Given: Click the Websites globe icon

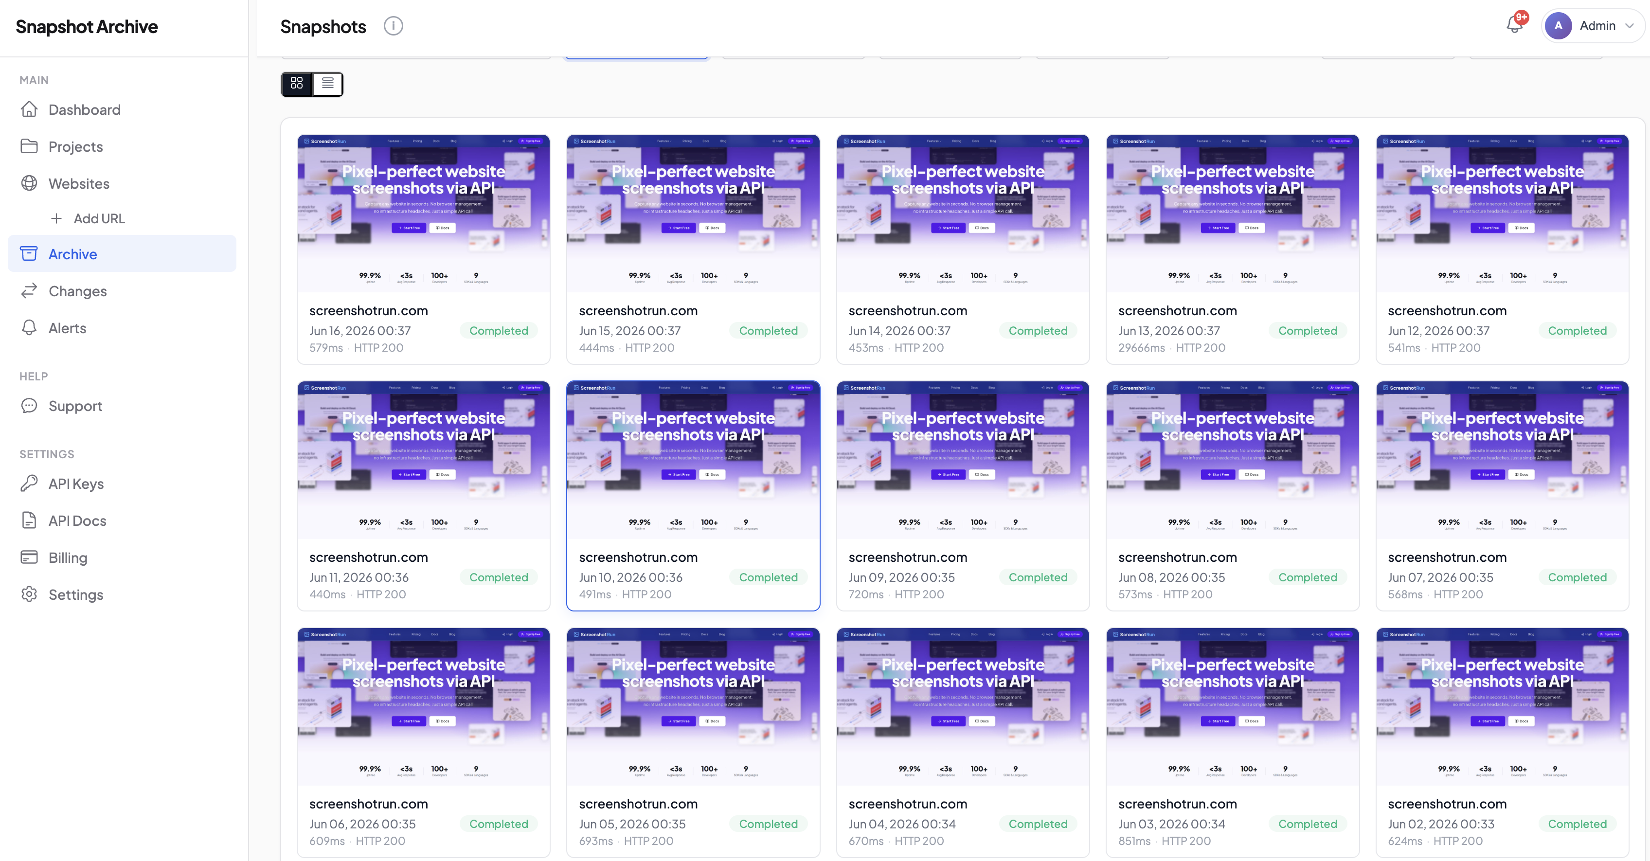Looking at the screenshot, I should [x=29, y=183].
